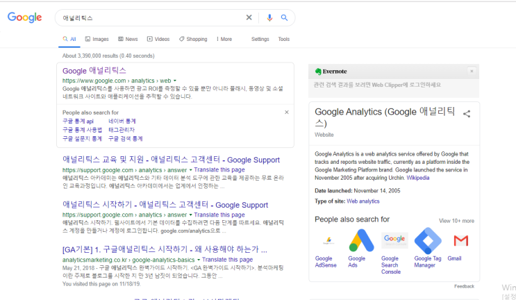Search related term 구글 통계 api
Screen dimensions: 516x300
[78, 122]
